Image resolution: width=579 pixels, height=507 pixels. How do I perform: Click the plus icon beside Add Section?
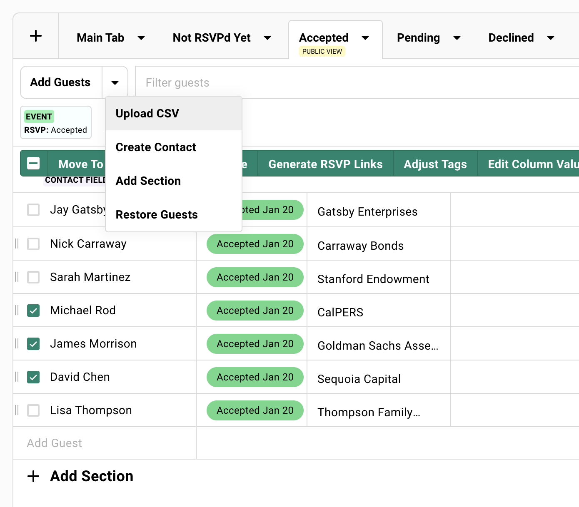[33, 476]
